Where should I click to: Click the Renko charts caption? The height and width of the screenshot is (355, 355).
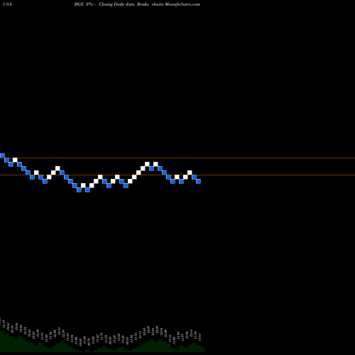tap(151, 4)
